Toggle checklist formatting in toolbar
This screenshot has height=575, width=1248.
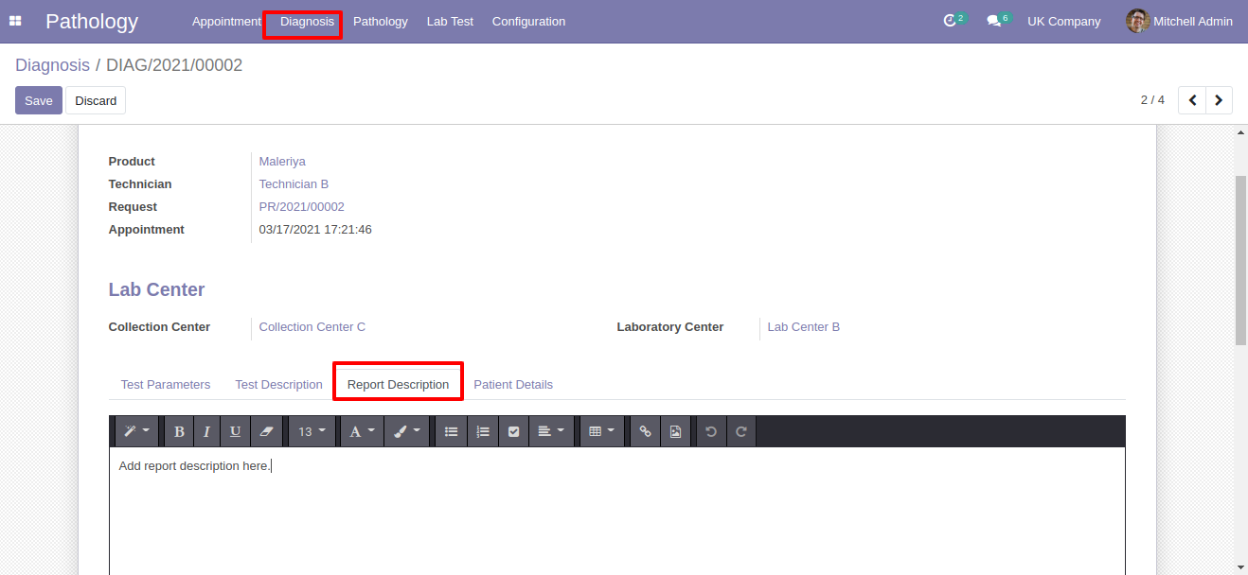pos(513,431)
